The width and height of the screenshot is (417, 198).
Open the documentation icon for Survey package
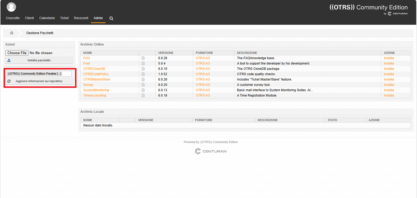pyautogui.click(x=143, y=85)
